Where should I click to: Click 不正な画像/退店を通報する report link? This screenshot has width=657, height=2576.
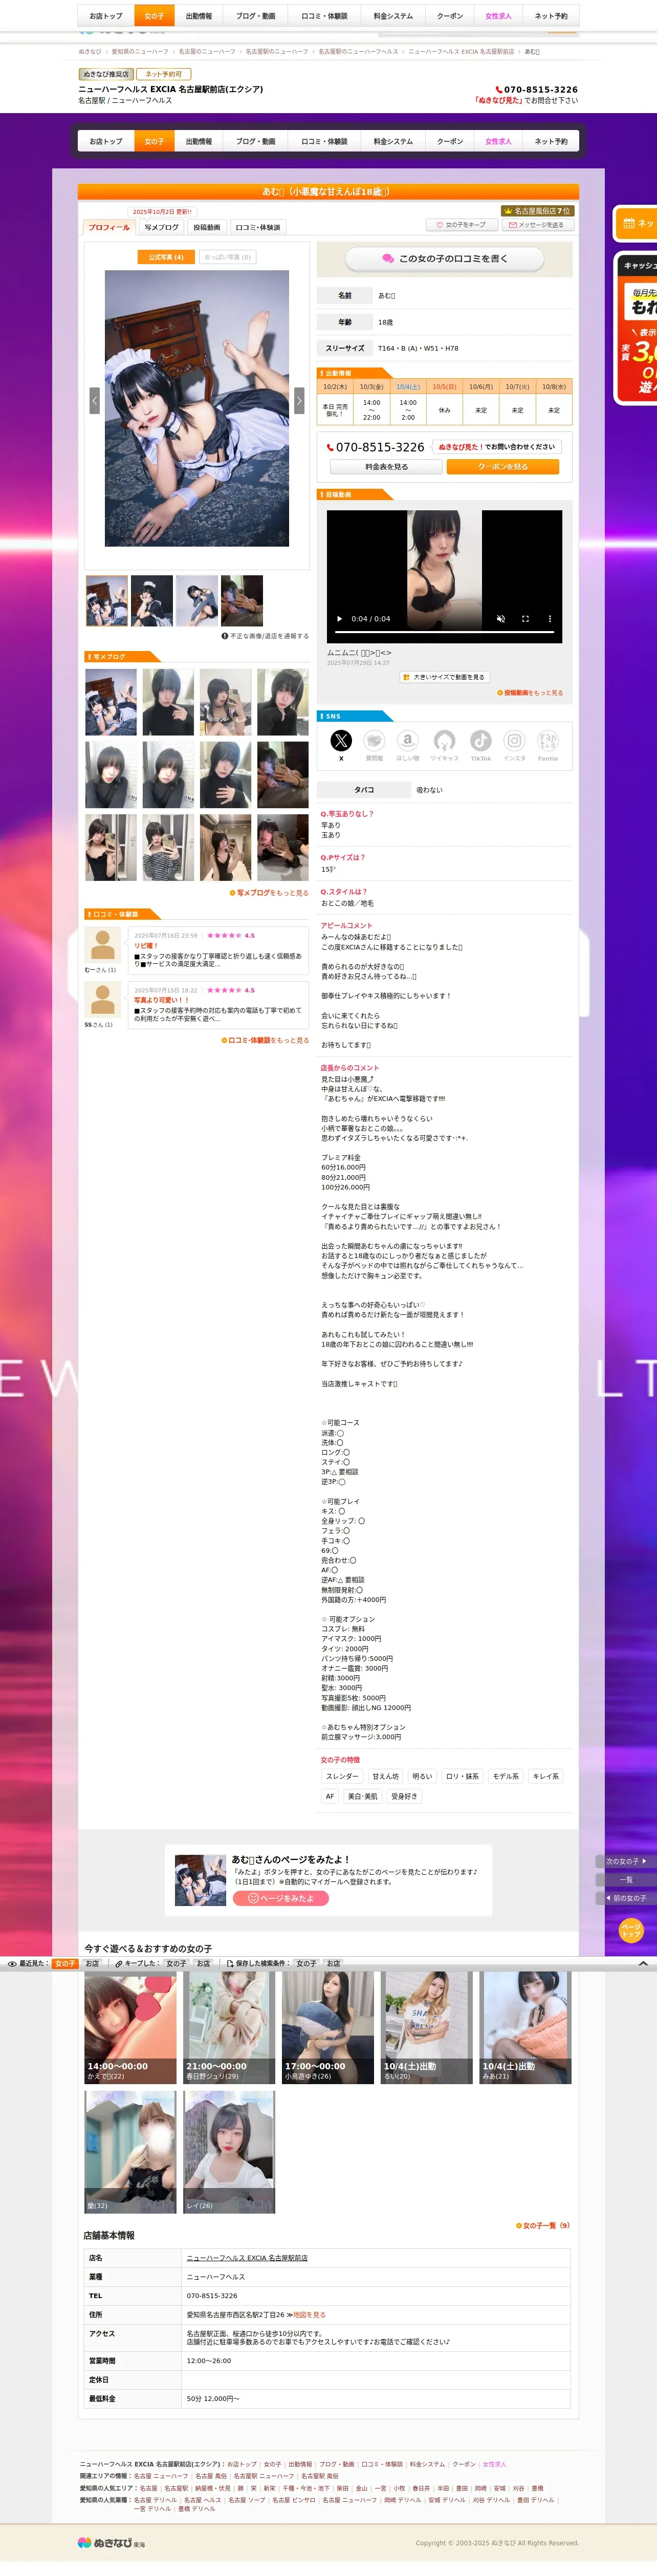(265, 636)
